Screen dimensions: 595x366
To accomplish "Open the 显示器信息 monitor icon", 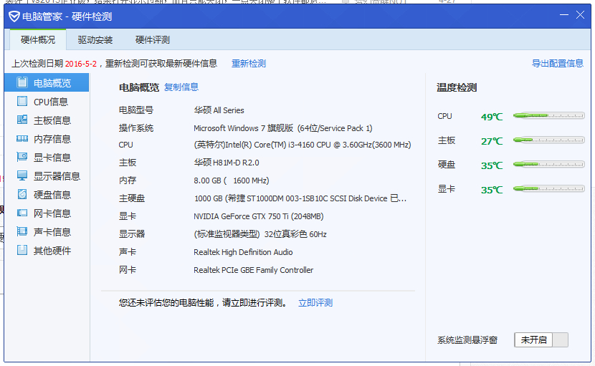I will coord(22,175).
